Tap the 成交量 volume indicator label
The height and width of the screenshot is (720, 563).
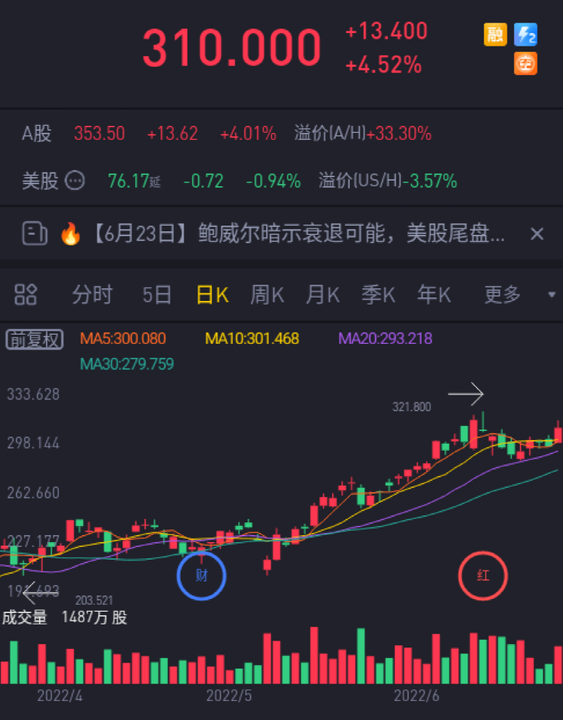pyautogui.click(x=25, y=617)
